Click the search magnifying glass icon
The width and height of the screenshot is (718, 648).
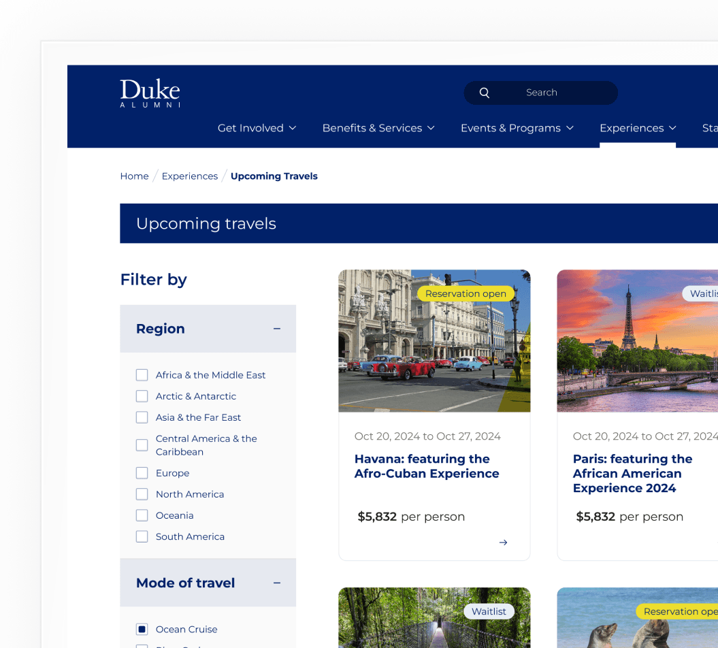[484, 93]
